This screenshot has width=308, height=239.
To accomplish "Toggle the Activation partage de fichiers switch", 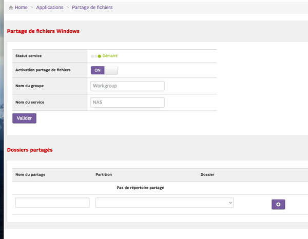I will click(104, 70).
